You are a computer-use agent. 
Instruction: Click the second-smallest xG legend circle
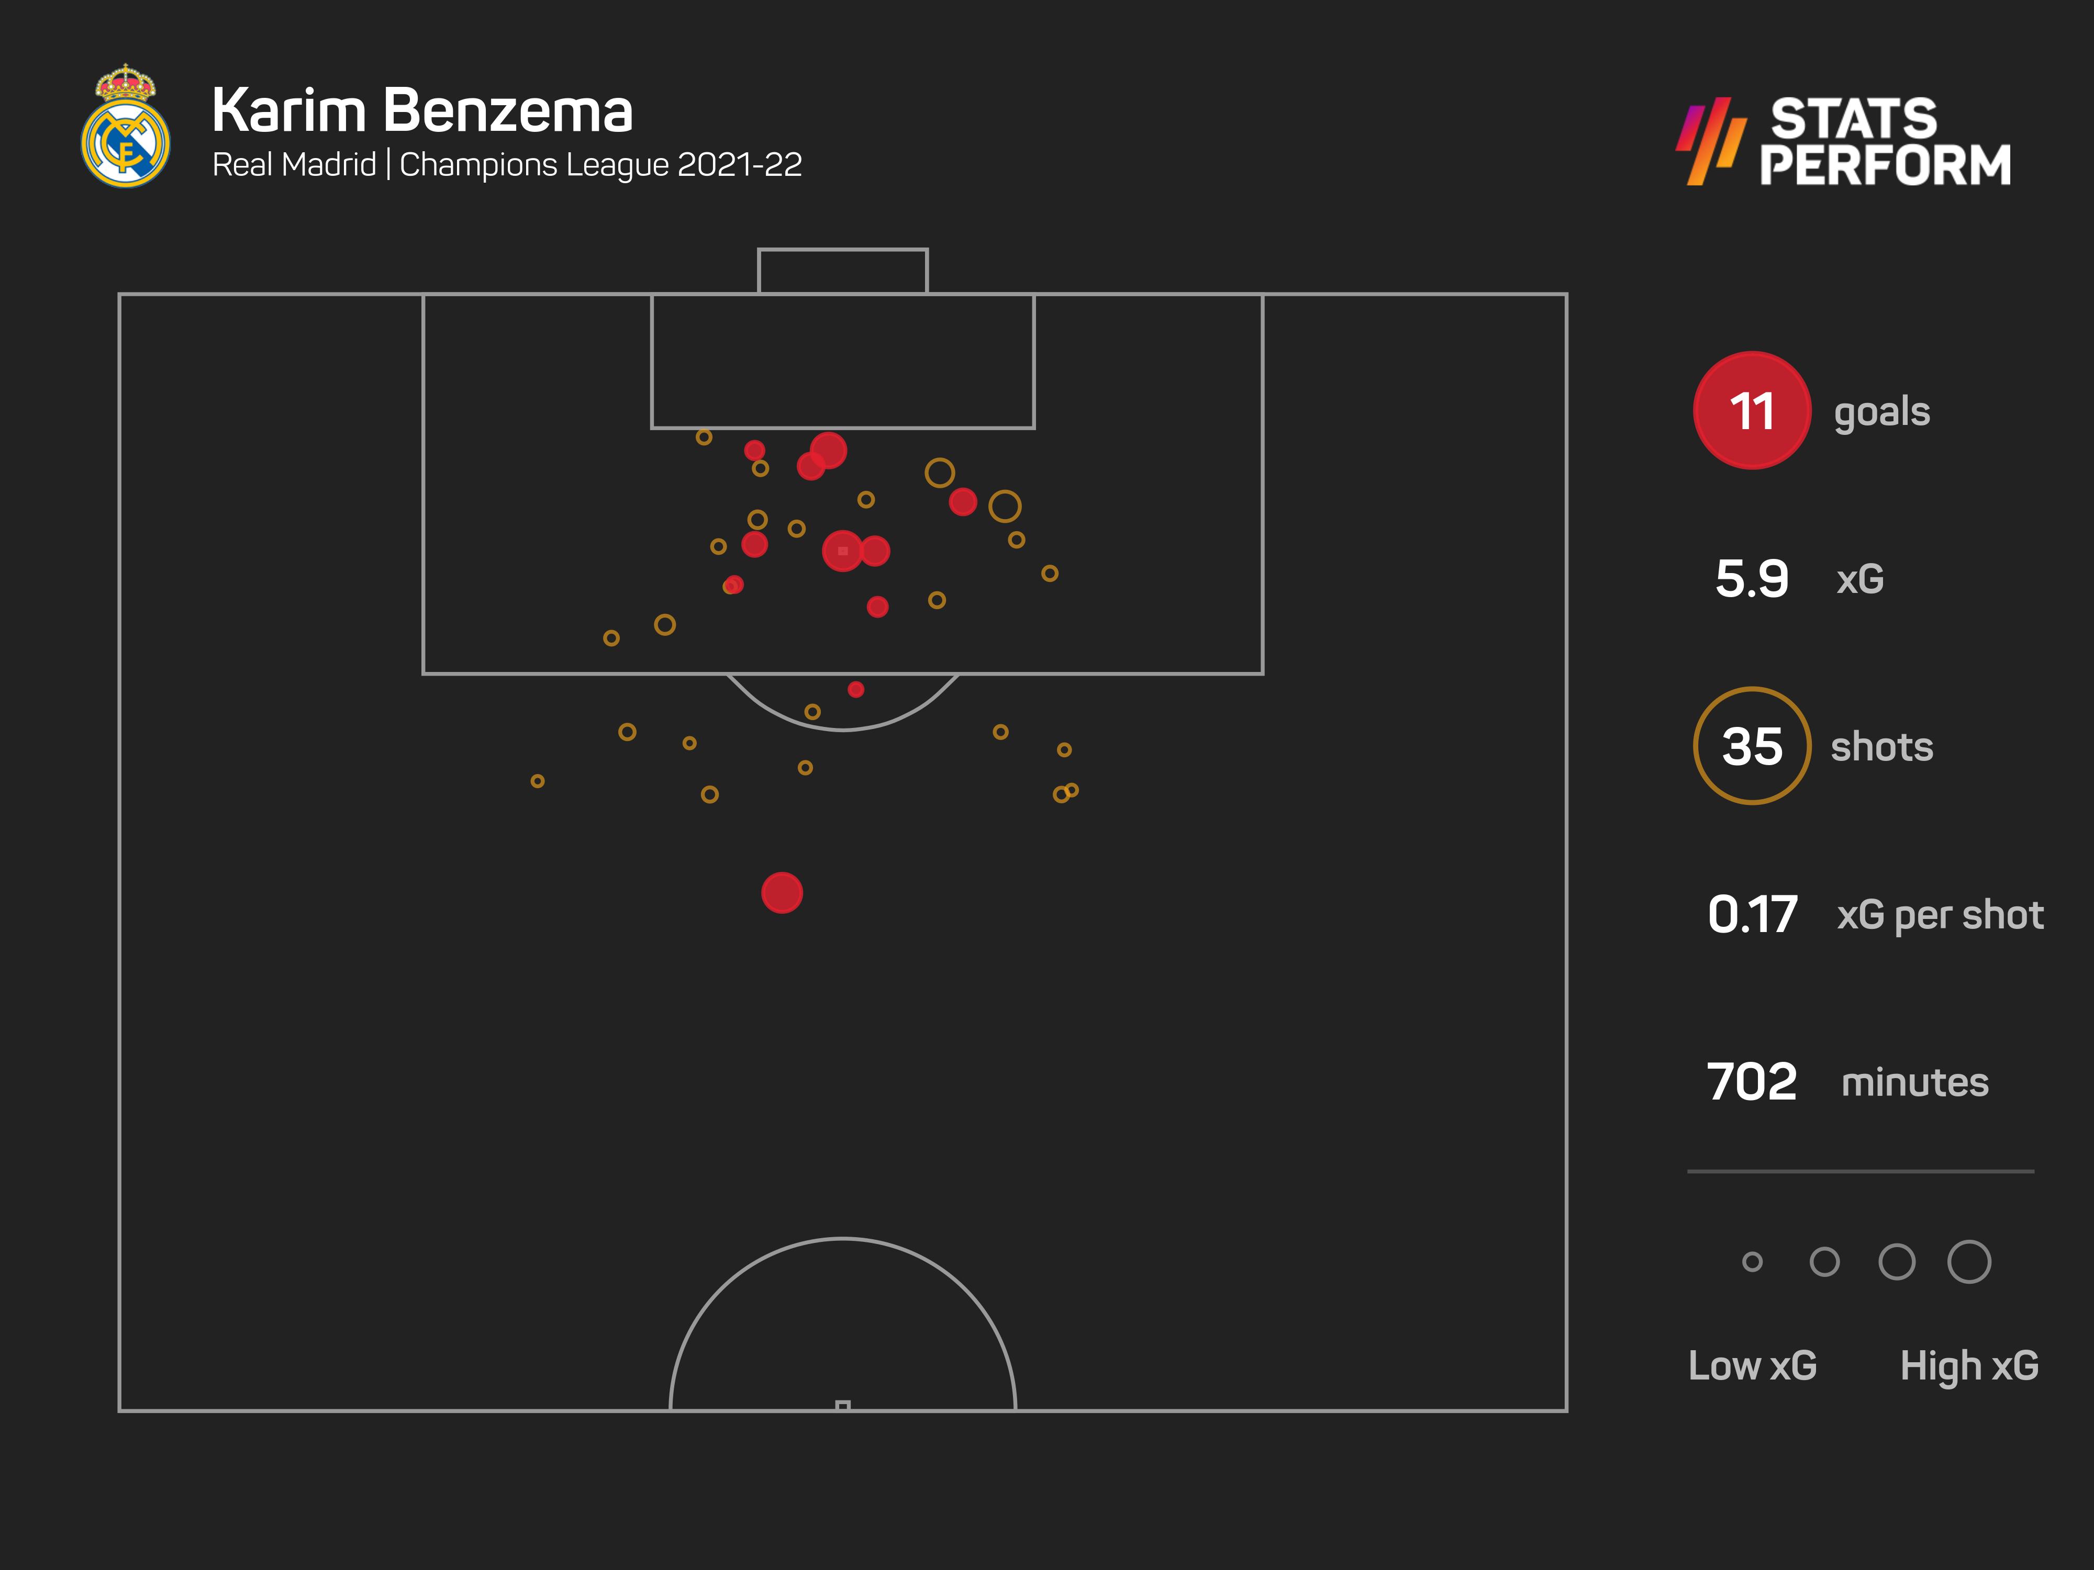(1824, 1261)
